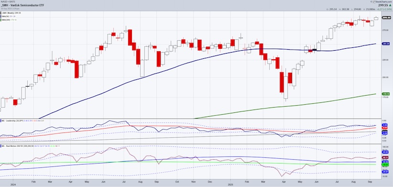Click the SMA(50) blue color marker in legend
Screen dimensions: 393x187
click(x=1, y=16)
